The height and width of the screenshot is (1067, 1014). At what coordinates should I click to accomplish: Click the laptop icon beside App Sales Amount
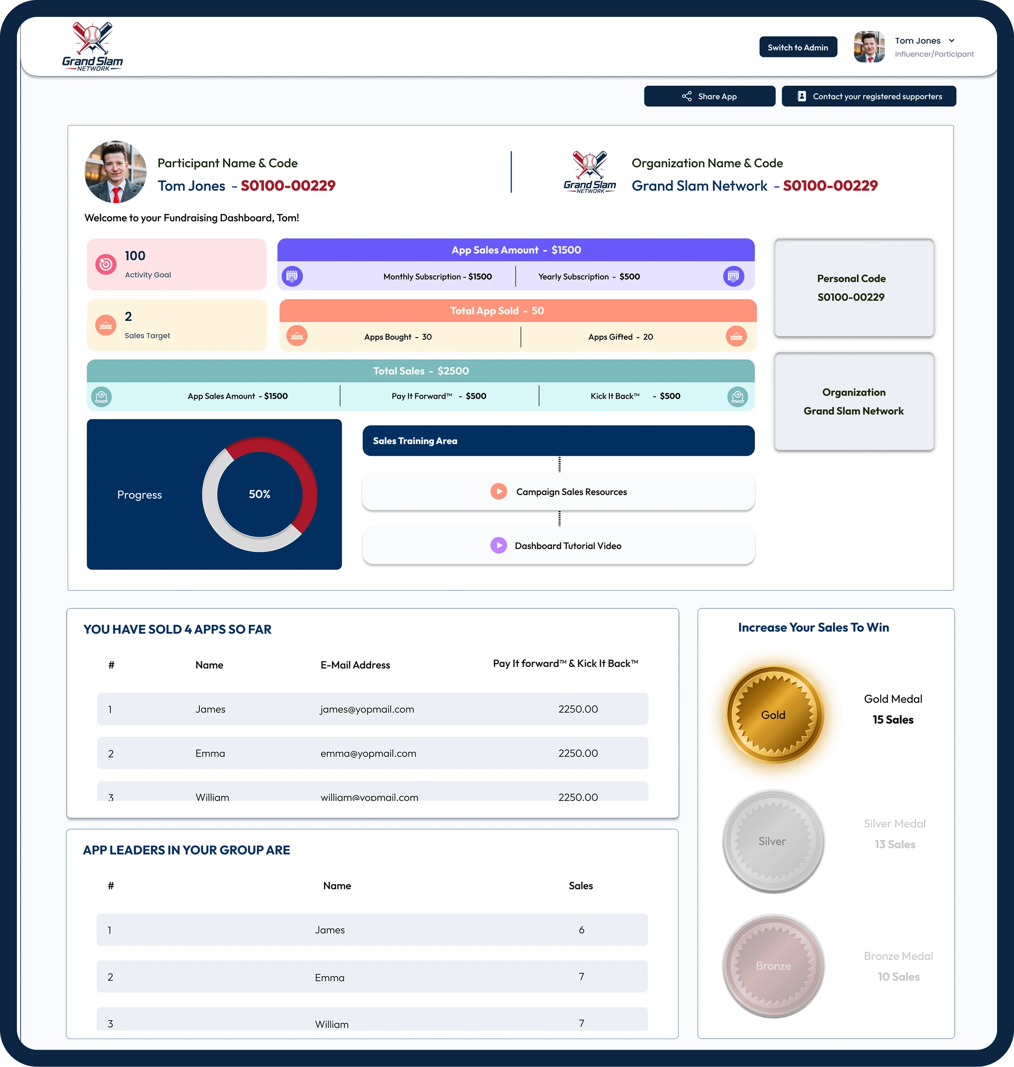[x=103, y=396]
